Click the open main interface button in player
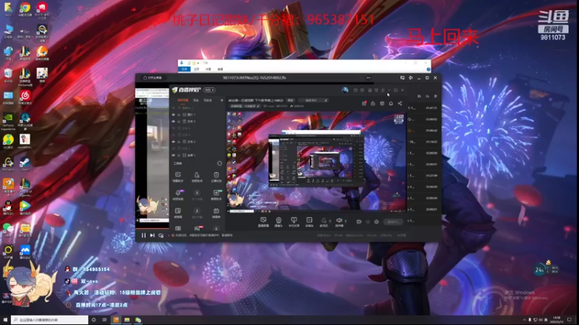Viewport: 579px width, 325px height. pyautogui.click(x=153, y=78)
